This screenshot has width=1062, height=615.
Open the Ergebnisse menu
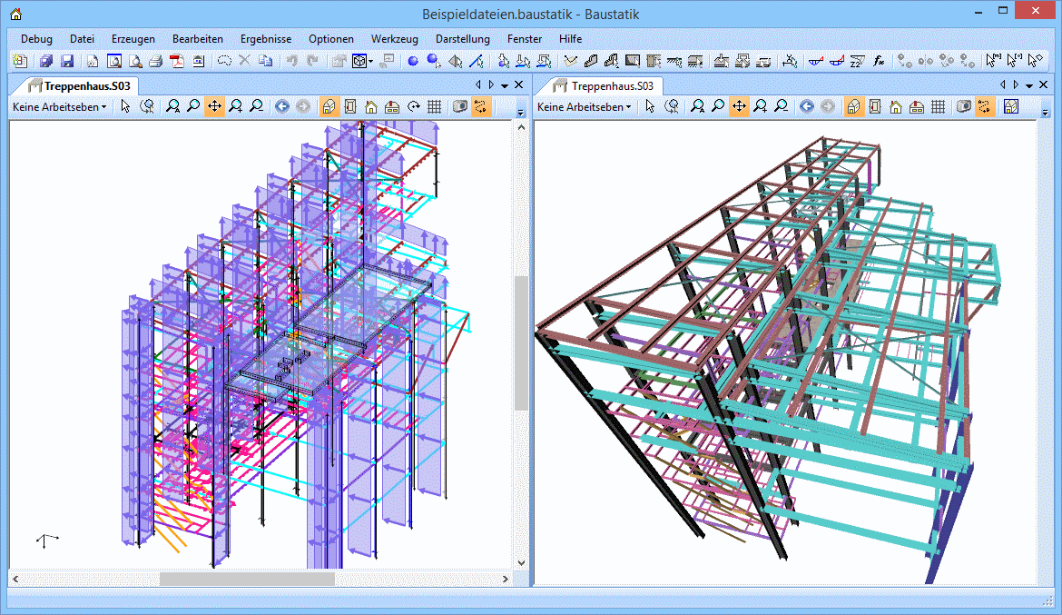[265, 39]
